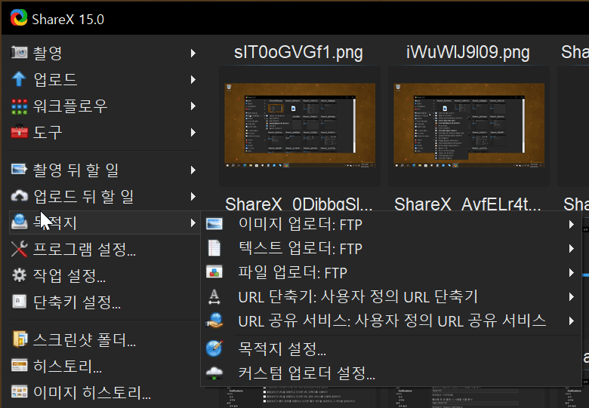Select URL 단축기: 사용자 정의 URL 단축기

(x=391, y=297)
